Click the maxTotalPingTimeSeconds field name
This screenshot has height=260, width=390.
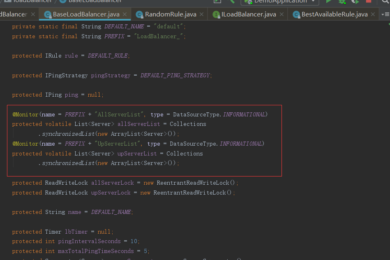click(x=96, y=251)
